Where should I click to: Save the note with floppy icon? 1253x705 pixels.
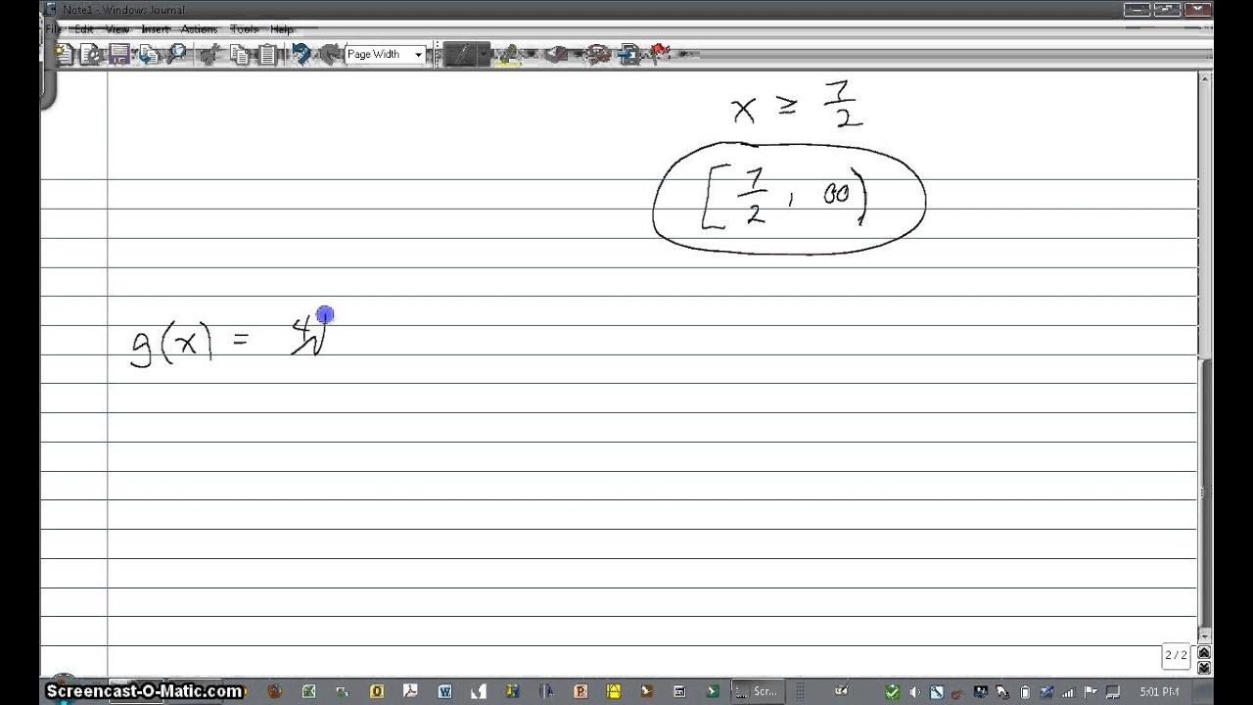[118, 55]
